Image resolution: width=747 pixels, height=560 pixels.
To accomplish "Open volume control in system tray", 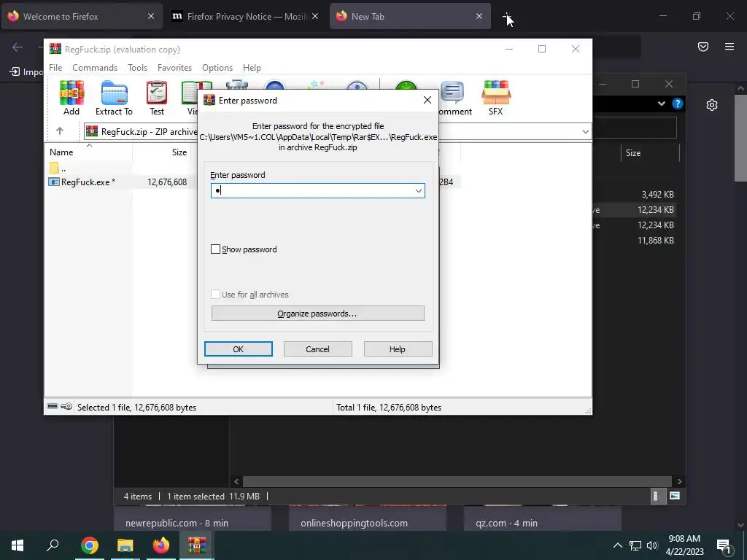I will click(652, 545).
